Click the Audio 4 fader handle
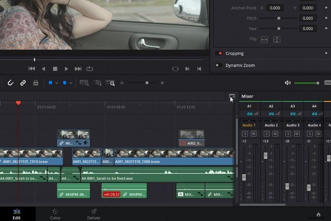 [x=309, y=187]
